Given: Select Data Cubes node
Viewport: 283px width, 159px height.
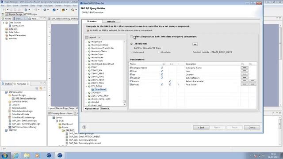Looking at the screenshot, I should pos(14,32).
